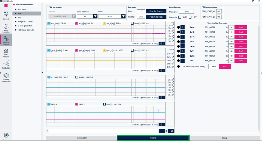
Task: Select Merge MLC + FSM item
Action: point(25,22)
